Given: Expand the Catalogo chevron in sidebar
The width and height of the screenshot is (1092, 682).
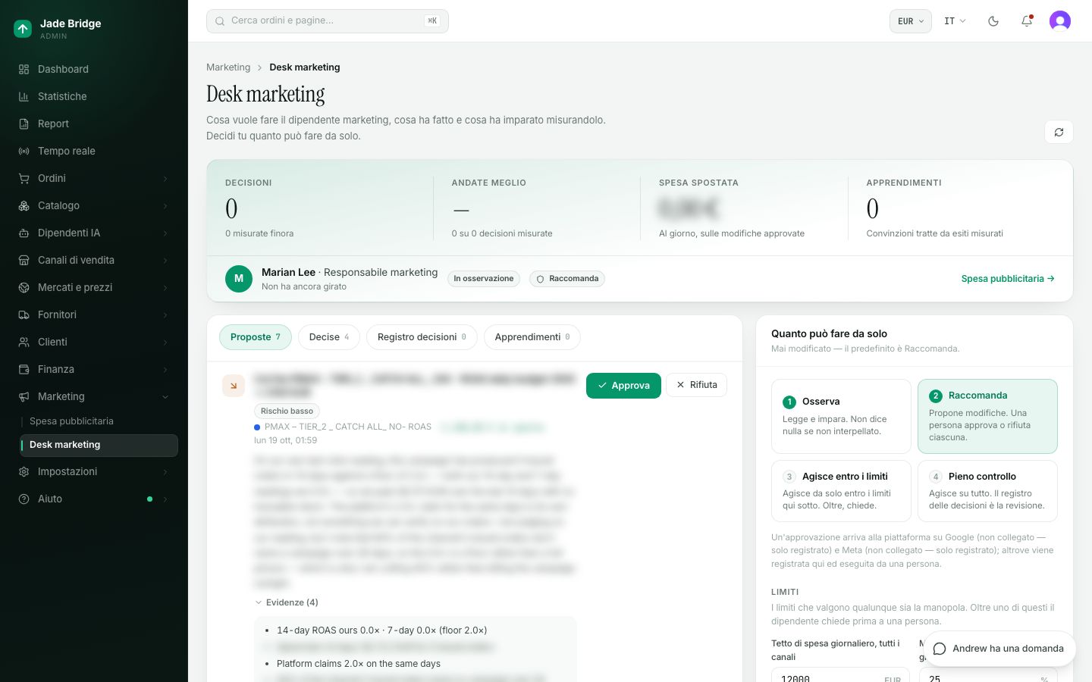Looking at the screenshot, I should point(165,206).
